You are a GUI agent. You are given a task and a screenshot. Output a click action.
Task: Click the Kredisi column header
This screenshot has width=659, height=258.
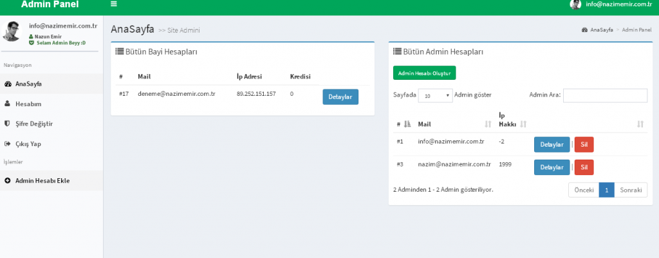(300, 77)
